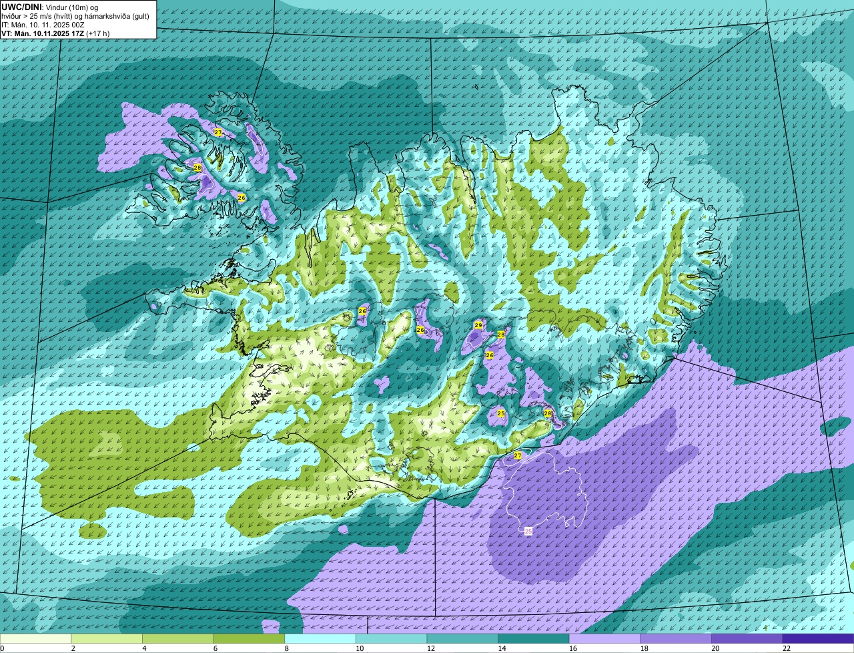Click the '2' tick label on the color scale
Screen dimensions: 854x653
tap(73, 648)
